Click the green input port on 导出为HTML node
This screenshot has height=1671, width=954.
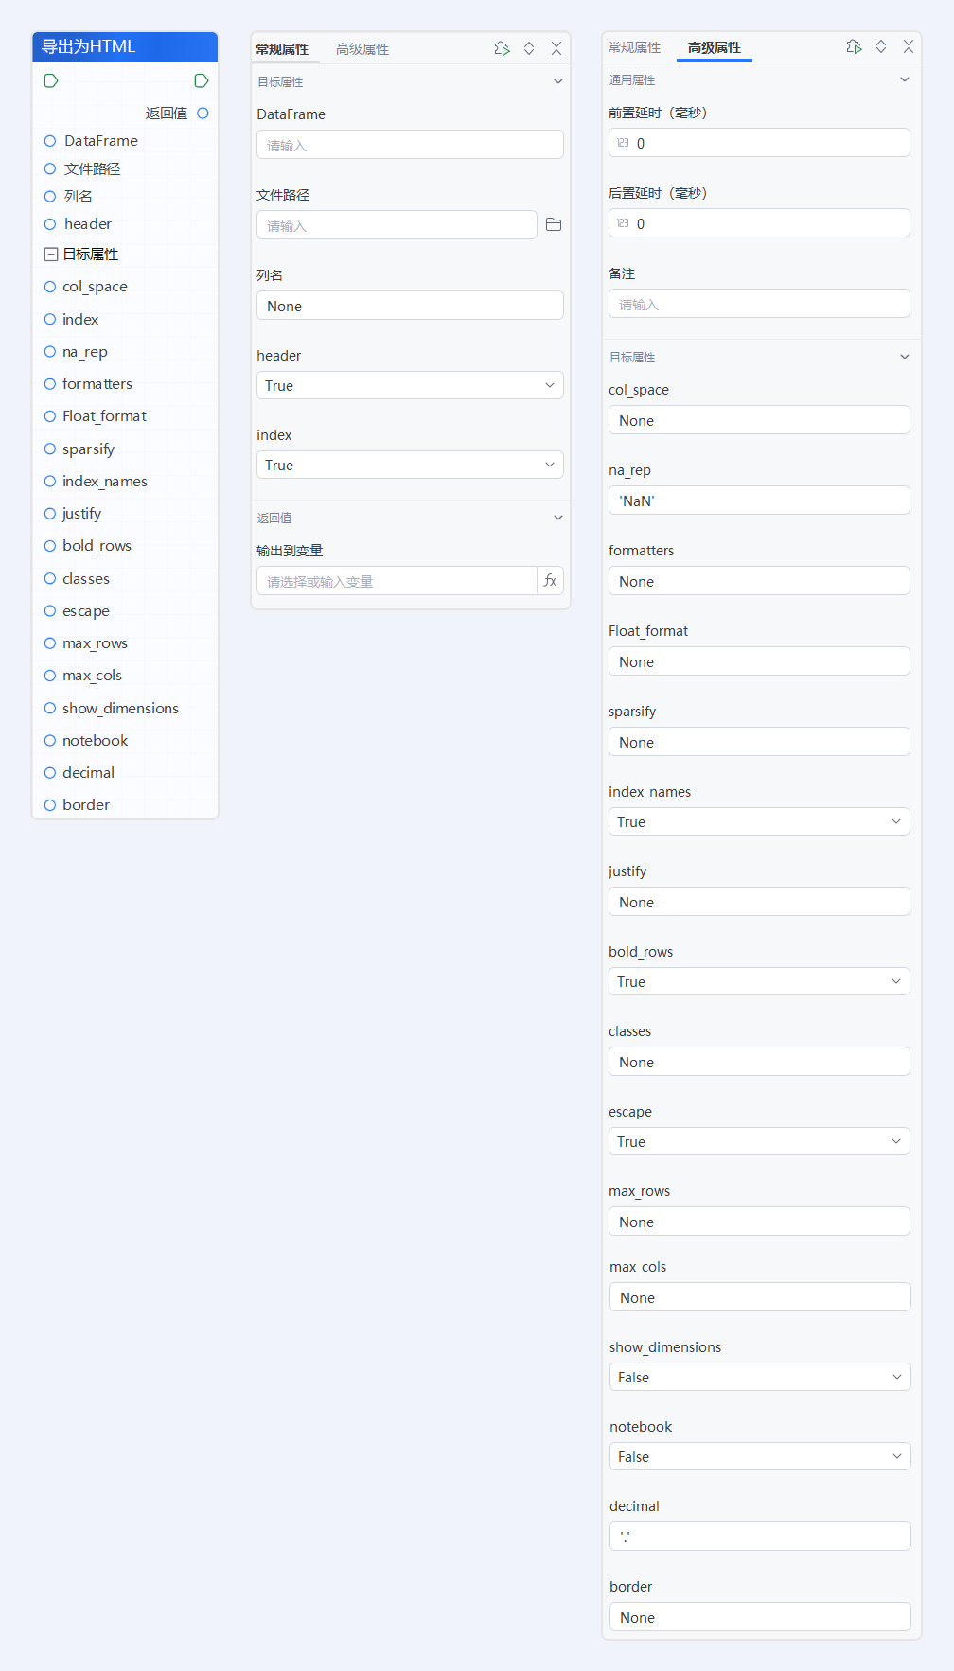tap(51, 81)
